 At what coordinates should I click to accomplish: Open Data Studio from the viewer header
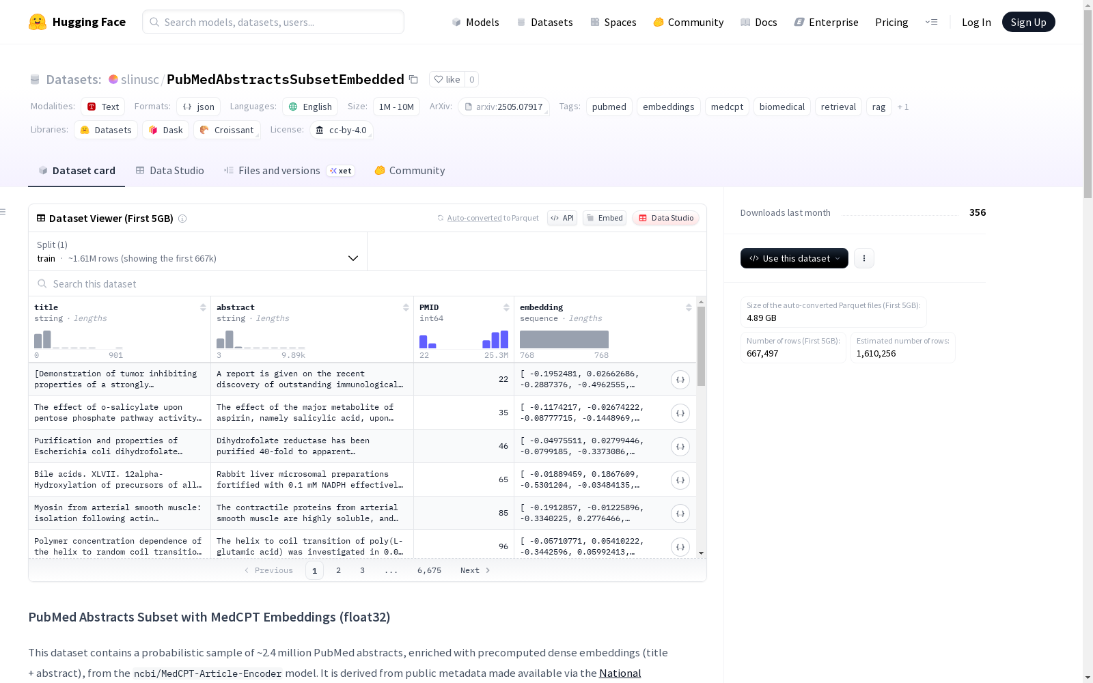(666, 218)
